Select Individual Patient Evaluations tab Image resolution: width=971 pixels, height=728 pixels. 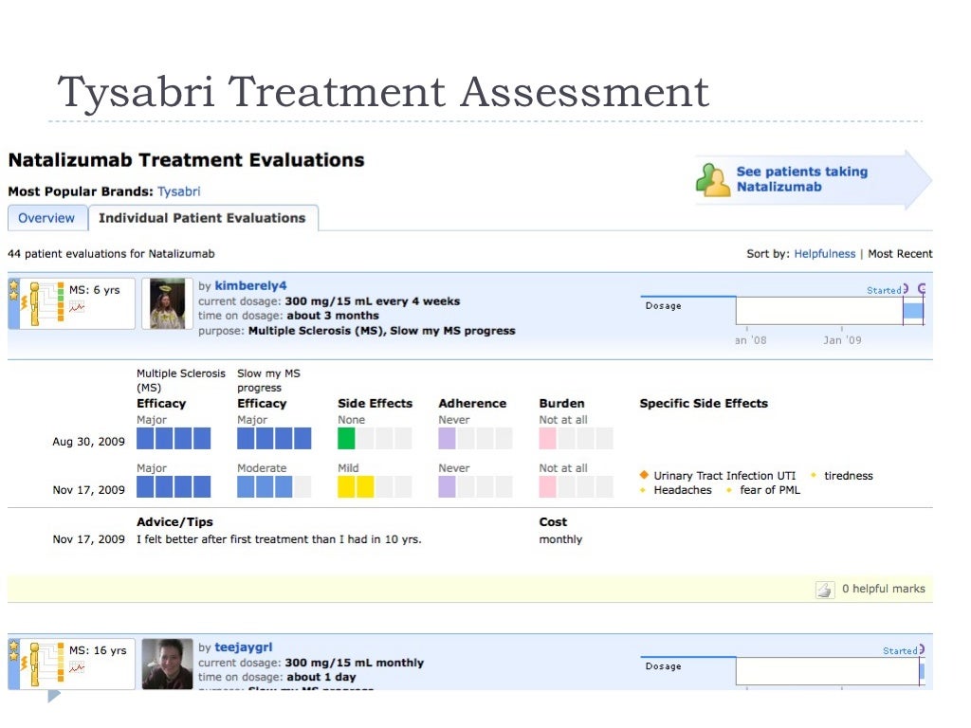point(203,219)
